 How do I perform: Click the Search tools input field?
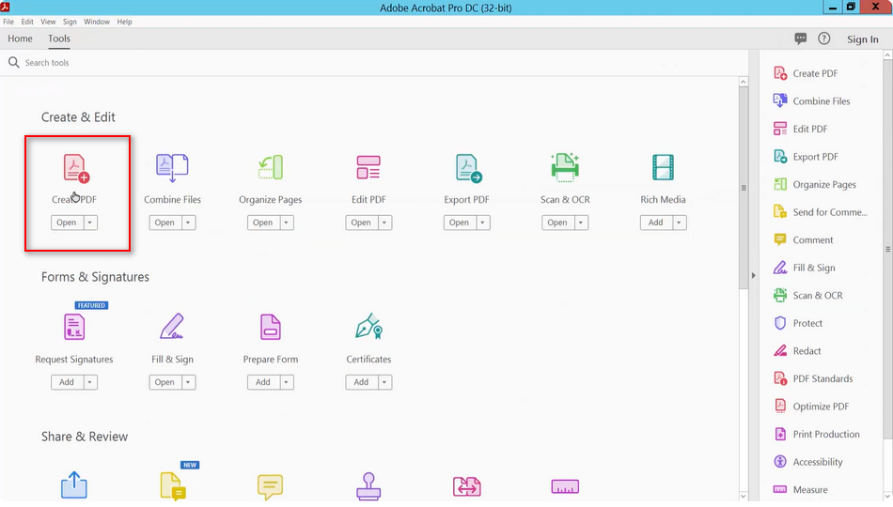373,63
